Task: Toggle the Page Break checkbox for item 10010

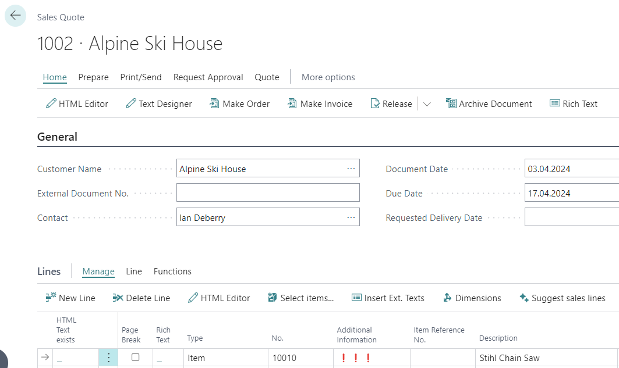Action: [x=136, y=358]
